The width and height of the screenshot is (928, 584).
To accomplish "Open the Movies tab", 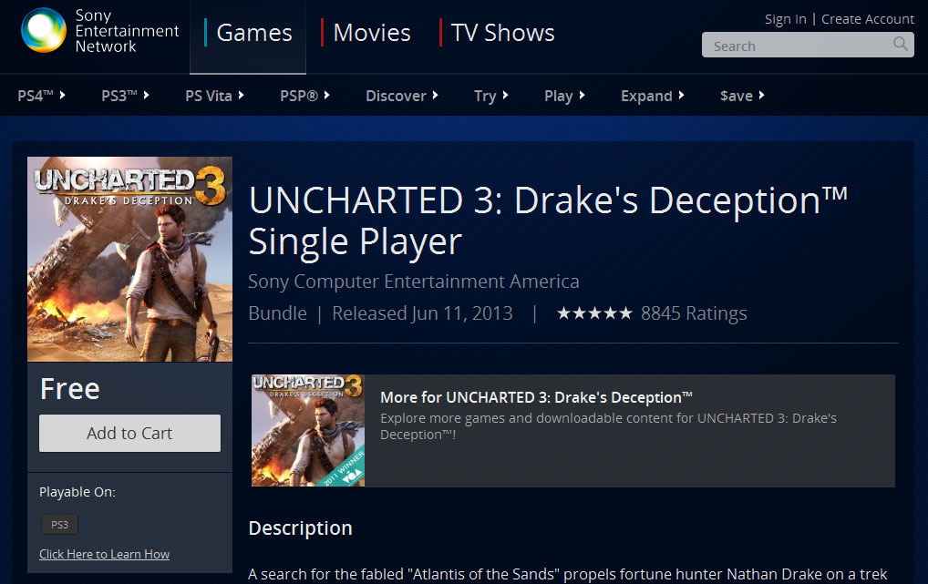I will 366,33.
